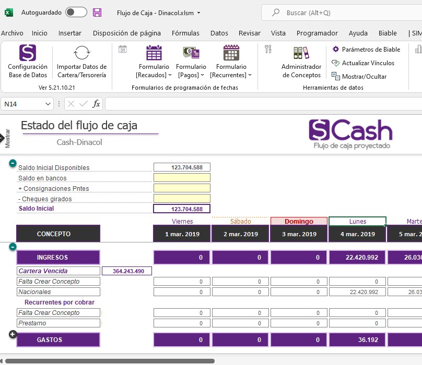The height and width of the screenshot is (365, 422).
Task: Switch to the Fórmulas tab
Action: pos(185,33)
